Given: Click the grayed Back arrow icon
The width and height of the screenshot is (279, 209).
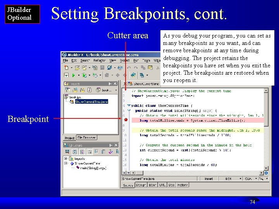Looking at the screenshot, I should (118, 75).
